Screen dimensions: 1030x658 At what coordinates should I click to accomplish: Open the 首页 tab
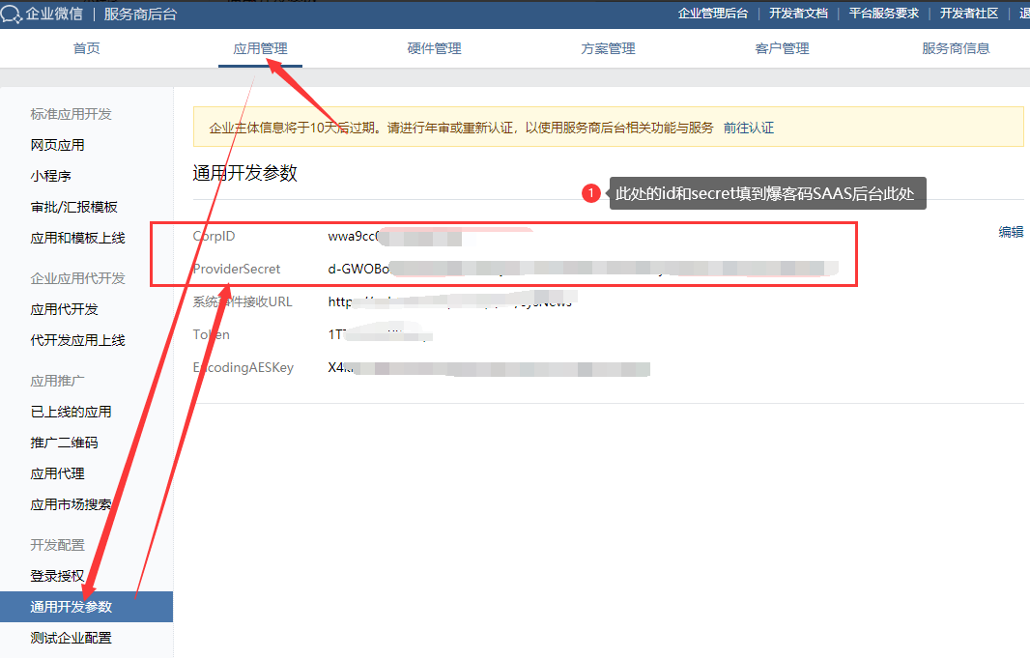87,48
